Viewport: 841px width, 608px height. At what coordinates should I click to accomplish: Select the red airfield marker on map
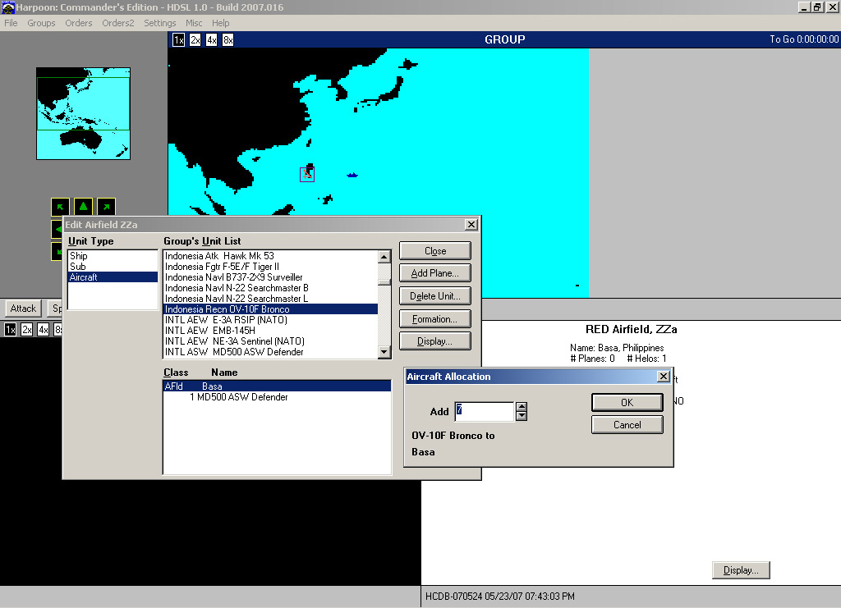[307, 172]
